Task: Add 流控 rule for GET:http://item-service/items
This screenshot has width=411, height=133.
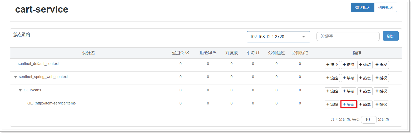Action: point(332,104)
